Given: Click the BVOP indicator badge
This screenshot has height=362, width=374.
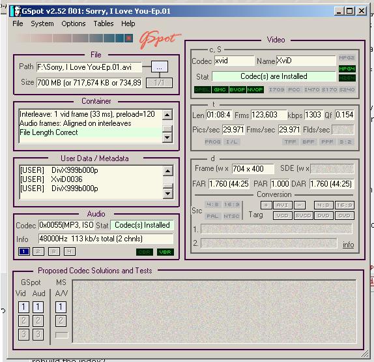Looking at the screenshot, I should coord(237,89).
